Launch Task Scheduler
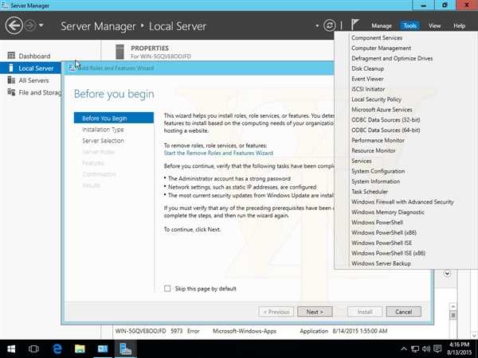The height and width of the screenshot is (358, 478). pos(370,192)
